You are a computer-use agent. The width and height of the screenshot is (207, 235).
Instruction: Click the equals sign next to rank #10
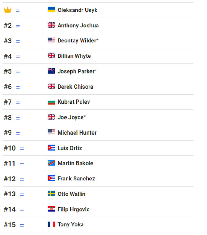pyautogui.click(x=22, y=149)
